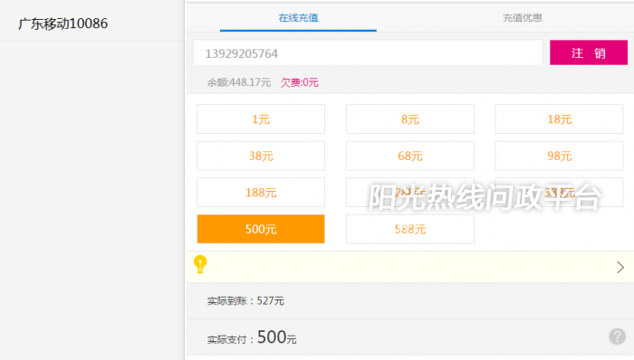Switch to the 在线充值 tab
634x360 pixels.
tap(298, 18)
